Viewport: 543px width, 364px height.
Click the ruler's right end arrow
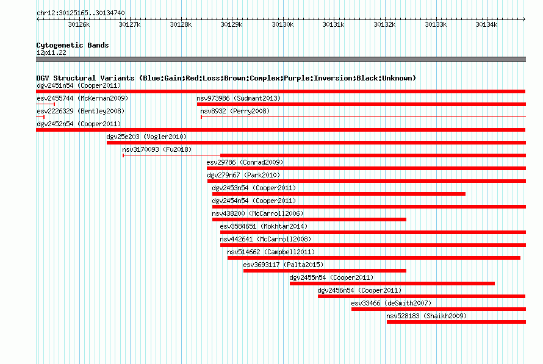click(x=524, y=20)
